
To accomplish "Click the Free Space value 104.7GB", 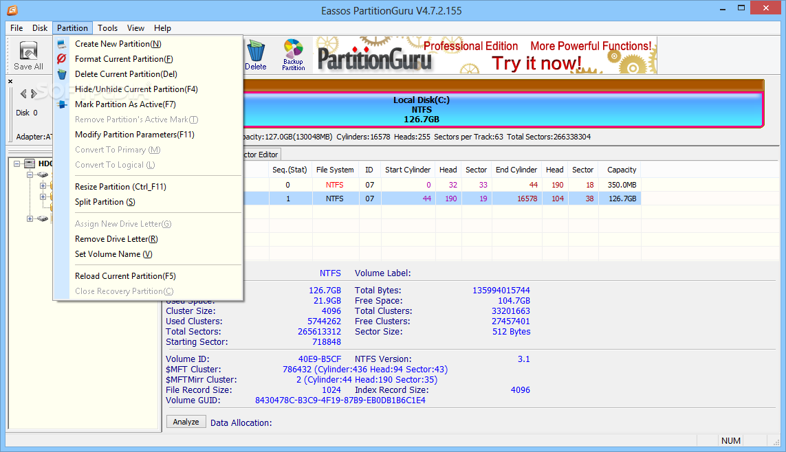I will tap(514, 301).
